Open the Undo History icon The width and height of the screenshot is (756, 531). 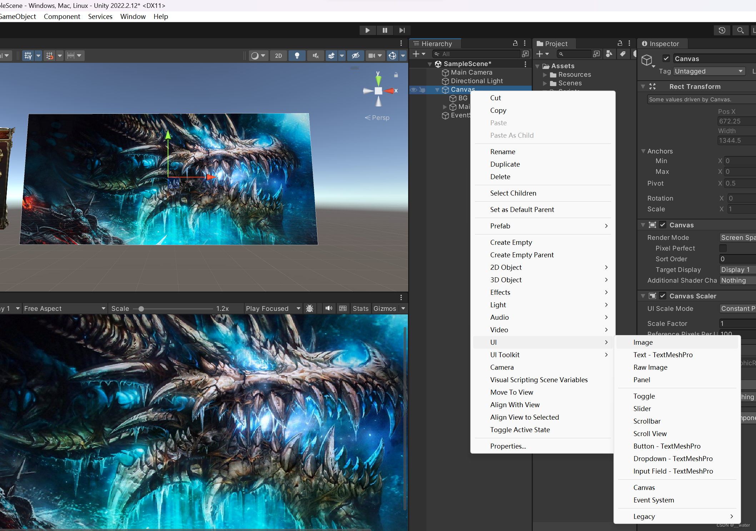722,30
